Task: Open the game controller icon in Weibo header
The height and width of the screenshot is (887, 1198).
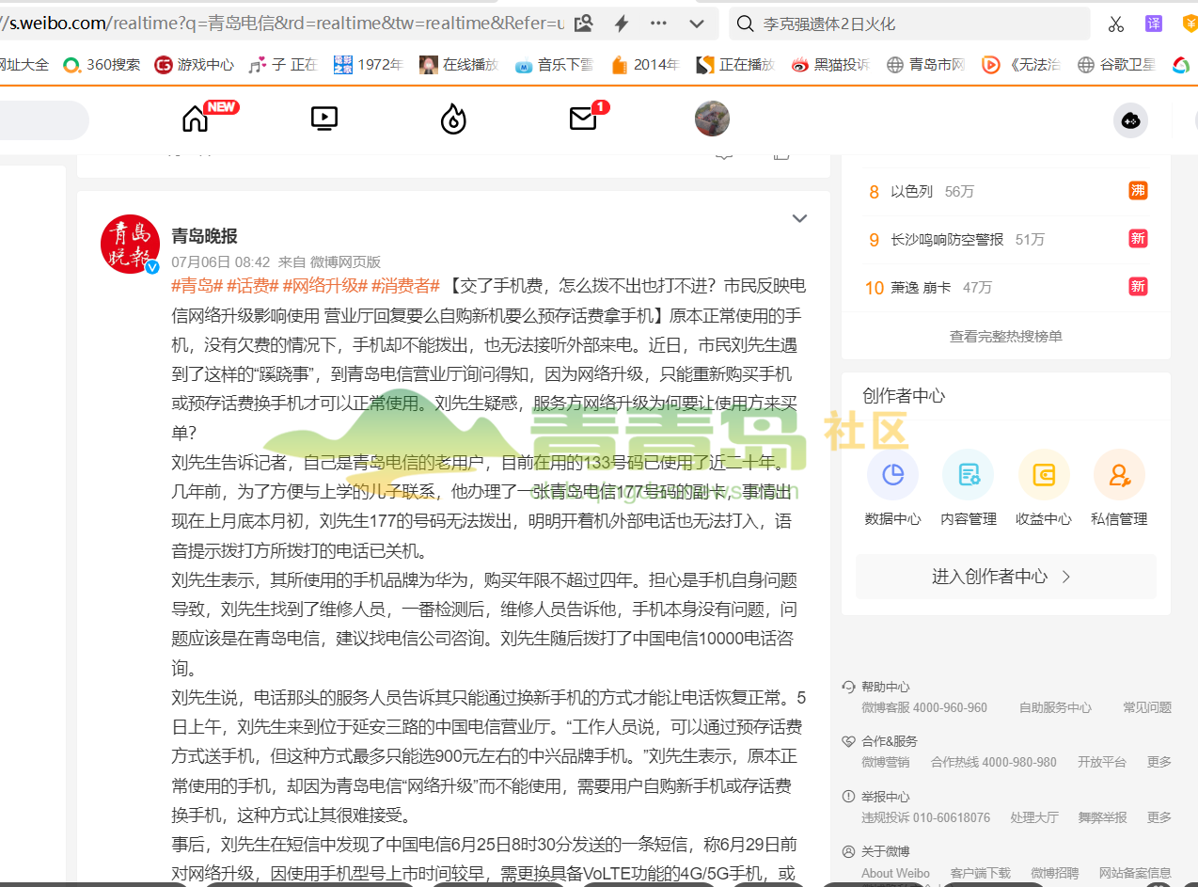Action: coord(1130,120)
